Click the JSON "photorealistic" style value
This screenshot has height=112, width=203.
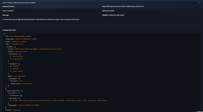(x=21, y=51)
